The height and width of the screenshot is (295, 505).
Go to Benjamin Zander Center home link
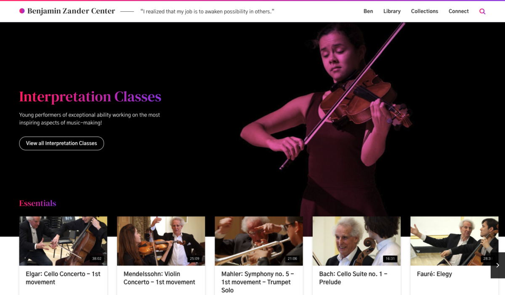pyautogui.click(x=71, y=11)
